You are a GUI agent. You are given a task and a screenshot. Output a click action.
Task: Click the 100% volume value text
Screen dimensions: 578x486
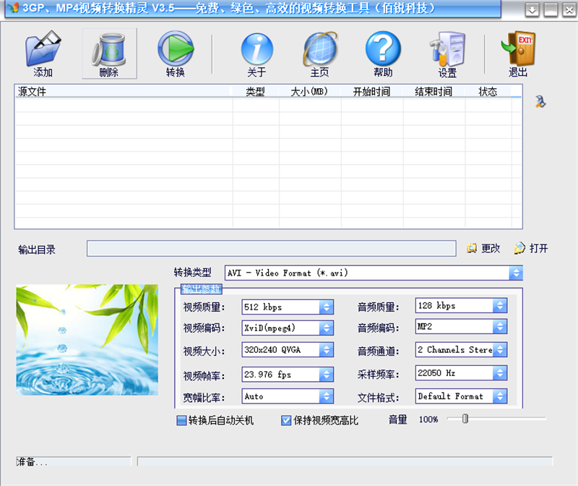428,419
